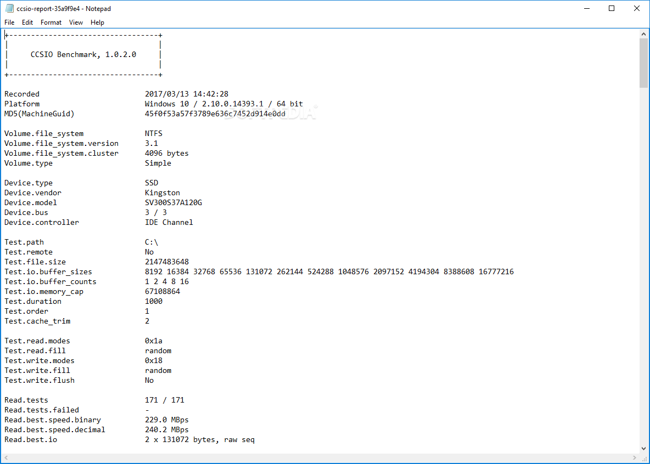Click the 'Test.io.buffer_sizes' label
This screenshot has height=464, width=650.
coord(48,272)
